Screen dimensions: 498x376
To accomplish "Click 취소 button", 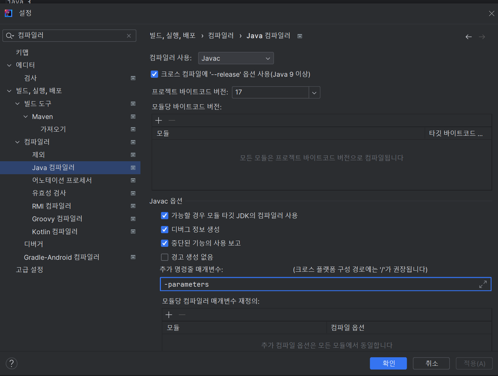I will click(432, 363).
